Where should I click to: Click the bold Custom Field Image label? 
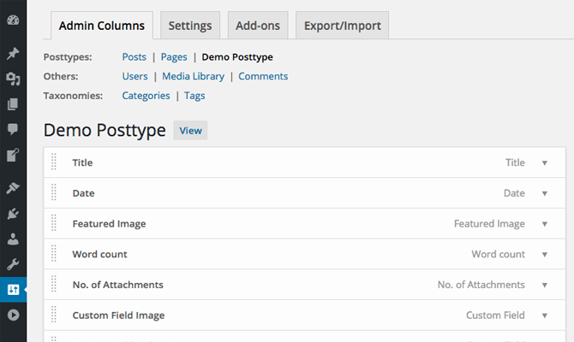tap(118, 315)
